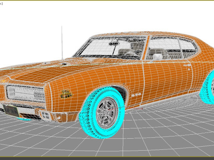
Task: Click the steering wheel inside the cabin
Action: tap(131, 54)
